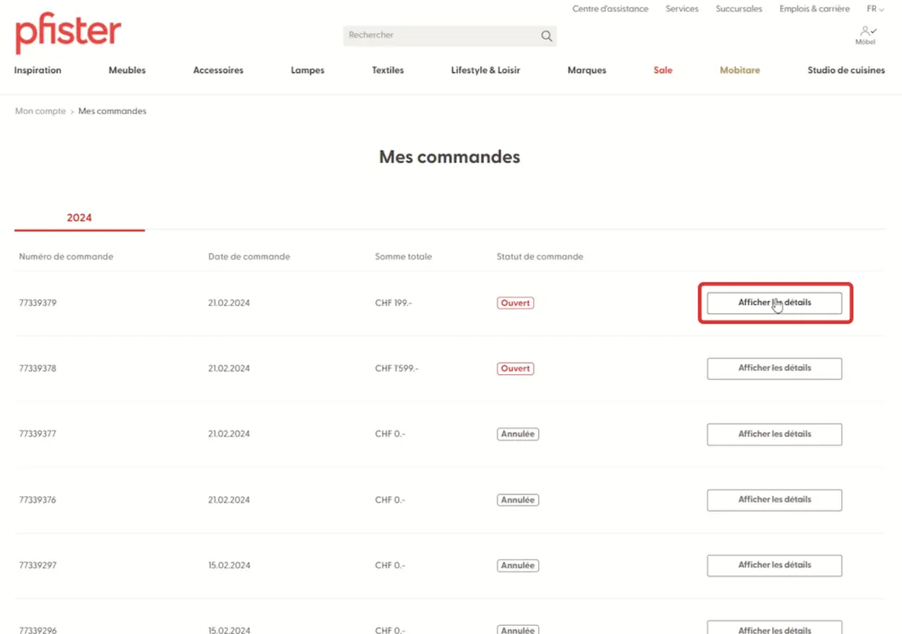The height and width of the screenshot is (634, 902).
Task: Show details for order 77339297
Action: click(x=774, y=565)
